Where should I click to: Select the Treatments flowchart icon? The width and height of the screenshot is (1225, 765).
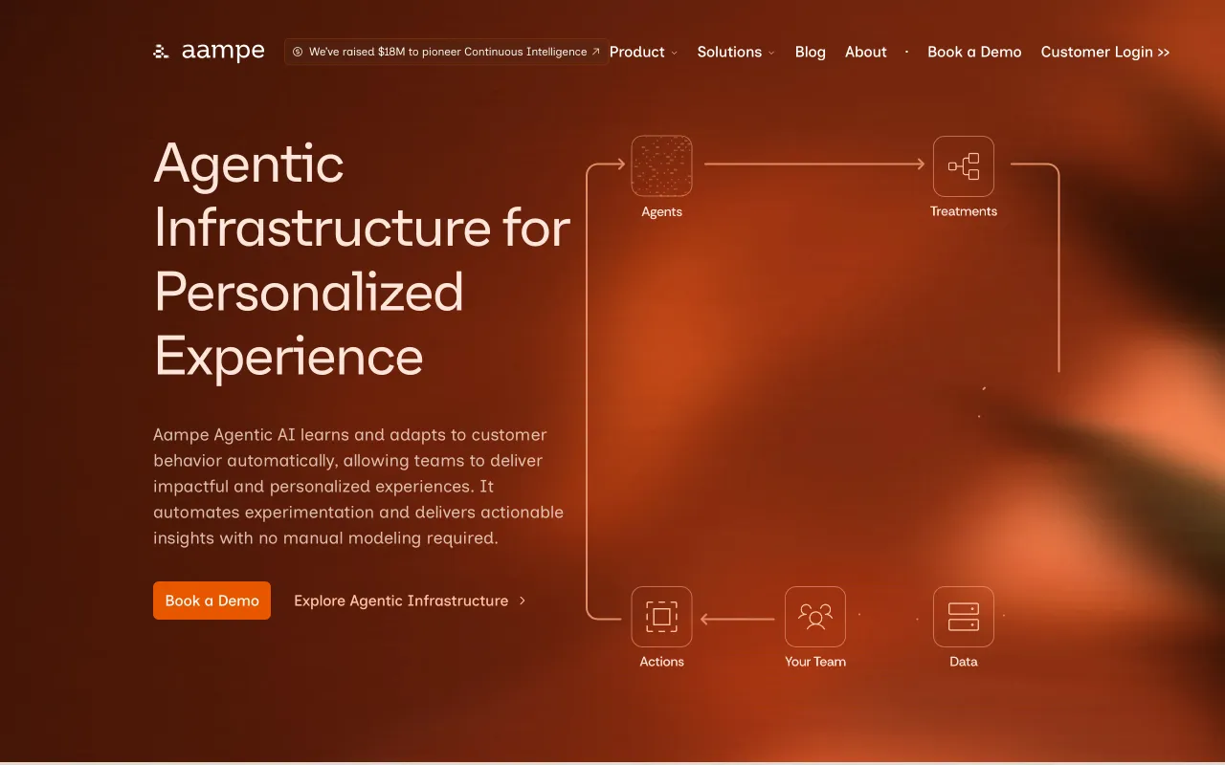click(x=964, y=165)
